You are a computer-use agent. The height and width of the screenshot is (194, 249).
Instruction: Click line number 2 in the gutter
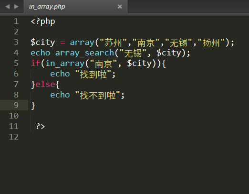tap(16, 32)
